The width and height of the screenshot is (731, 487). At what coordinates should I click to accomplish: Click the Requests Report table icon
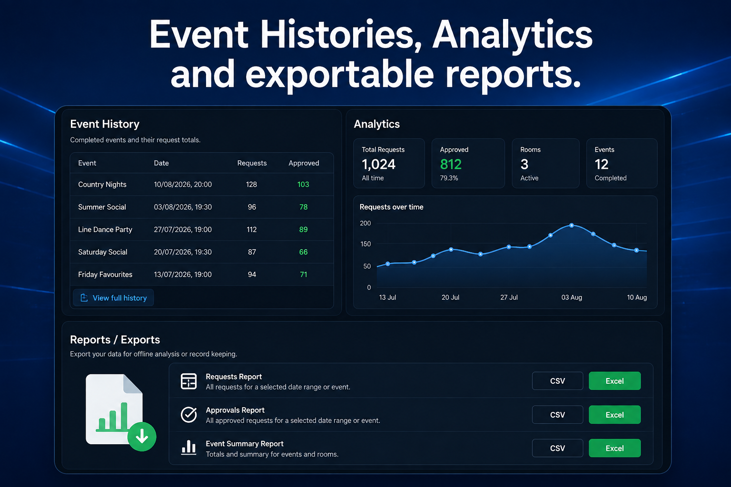(x=189, y=381)
